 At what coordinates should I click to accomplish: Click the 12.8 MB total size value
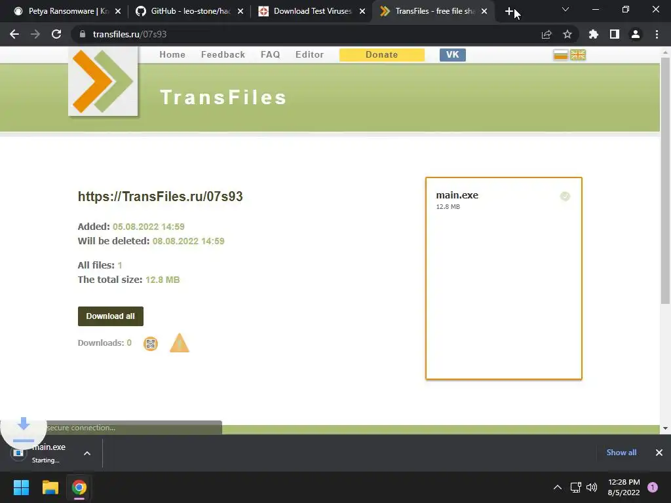point(163,280)
